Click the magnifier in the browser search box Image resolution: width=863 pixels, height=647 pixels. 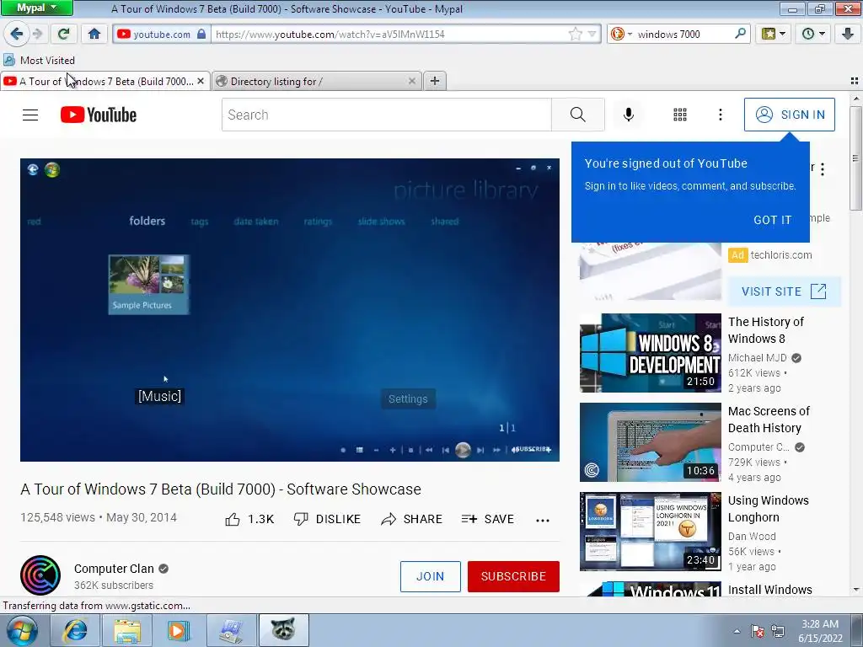click(740, 34)
